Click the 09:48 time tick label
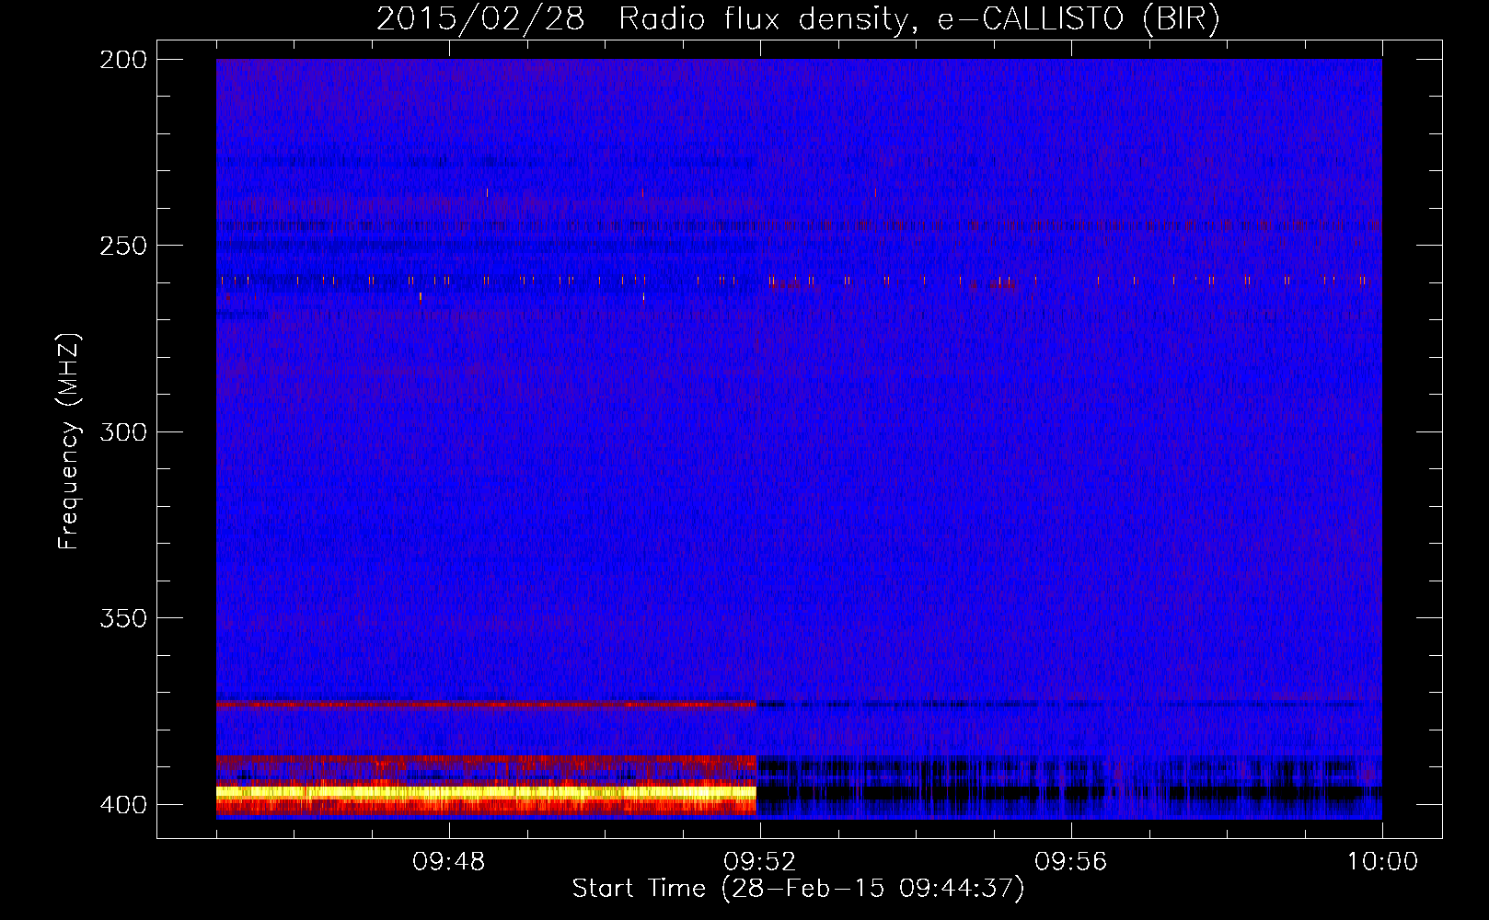 (x=448, y=862)
